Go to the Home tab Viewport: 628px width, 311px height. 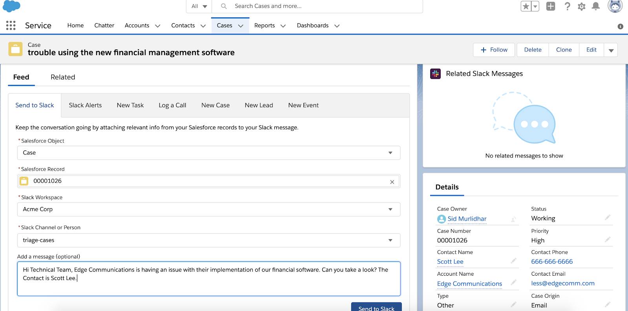(75, 26)
